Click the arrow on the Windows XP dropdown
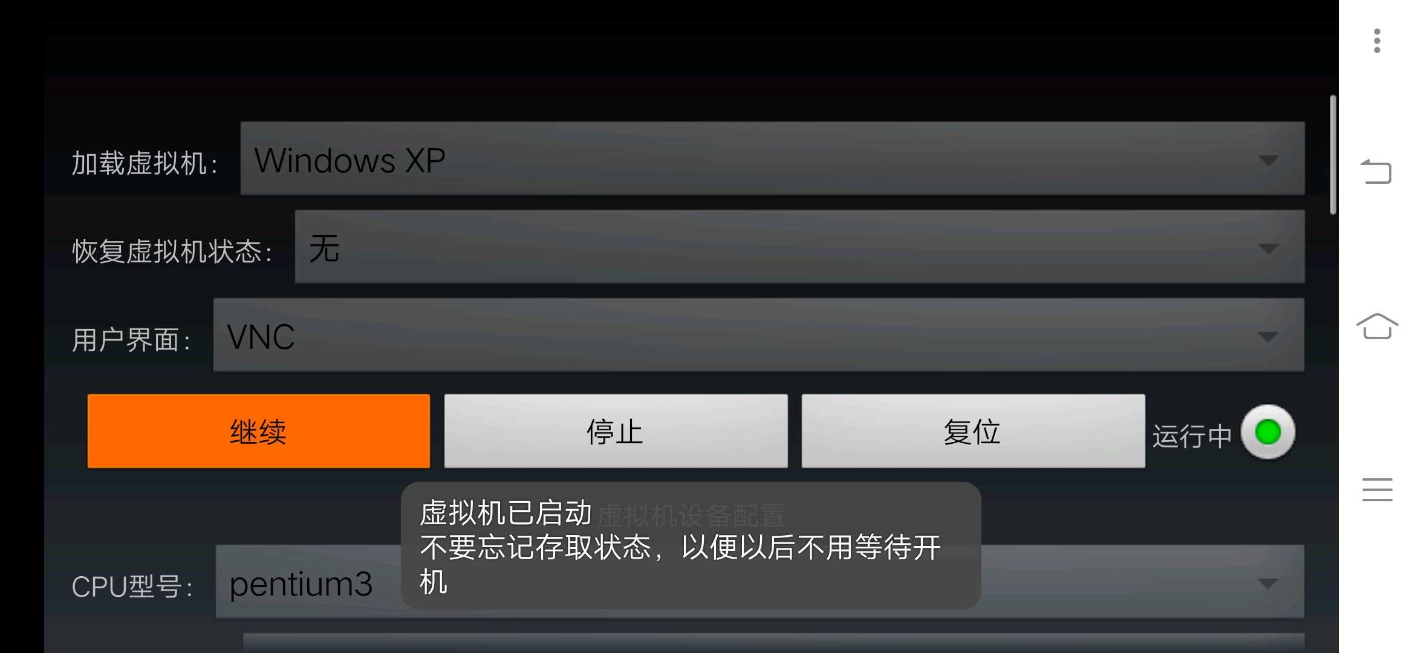This screenshot has width=1415, height=653. click(1268, 160)
